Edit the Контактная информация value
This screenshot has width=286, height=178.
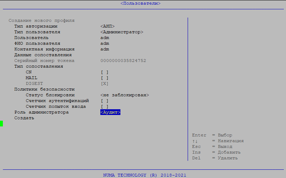(105, 49)
